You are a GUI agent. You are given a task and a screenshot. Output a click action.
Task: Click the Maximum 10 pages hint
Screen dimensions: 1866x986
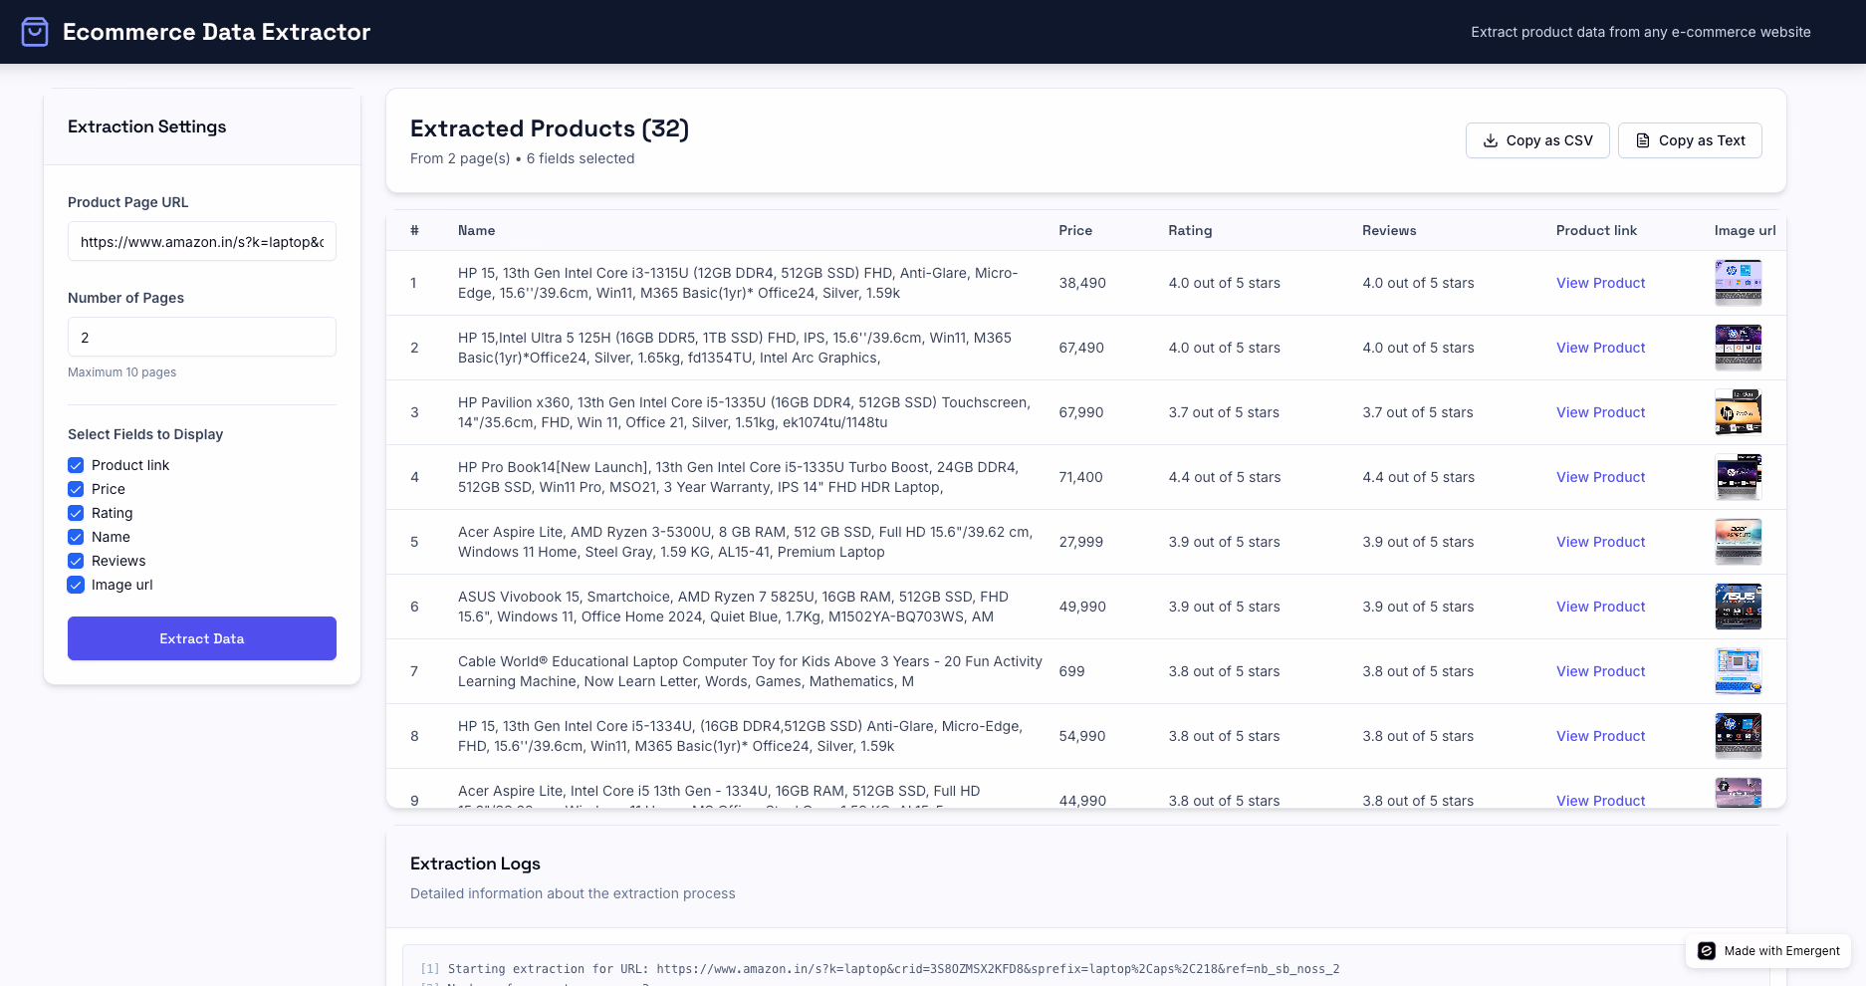coord(121,372)
